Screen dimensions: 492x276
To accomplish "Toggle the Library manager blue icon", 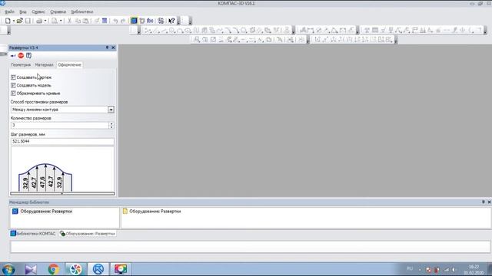I will pos(134,21).
